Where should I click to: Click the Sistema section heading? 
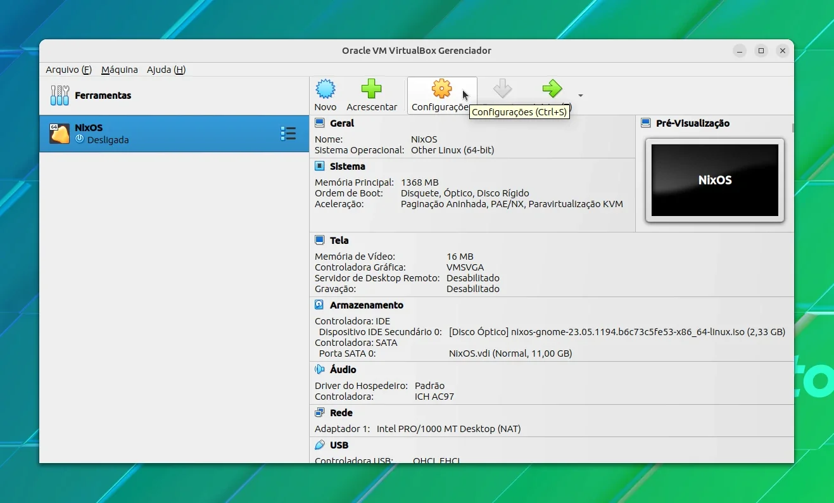[x=348, y=167]
